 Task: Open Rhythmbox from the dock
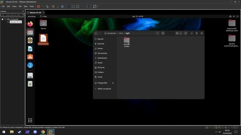point(30,40)
